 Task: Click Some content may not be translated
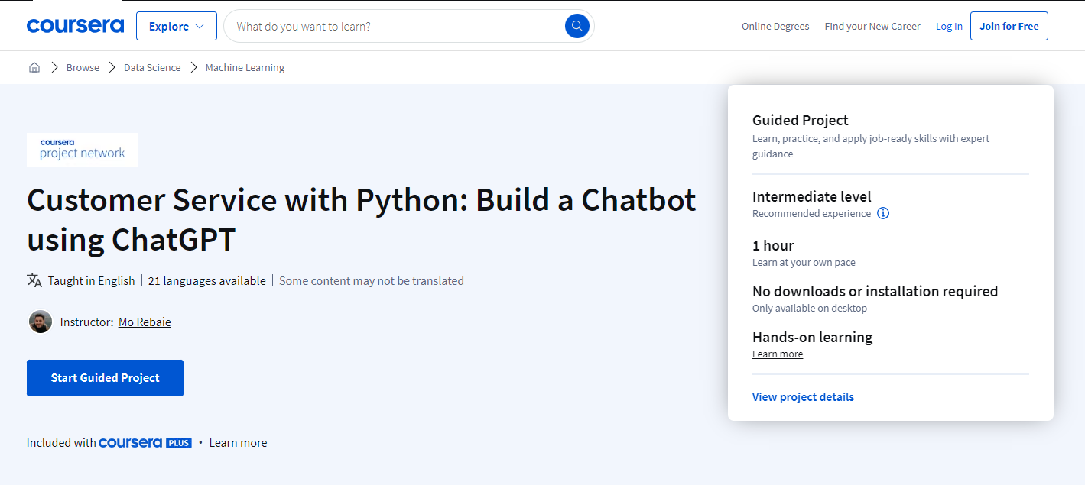[x=372, y=280]
